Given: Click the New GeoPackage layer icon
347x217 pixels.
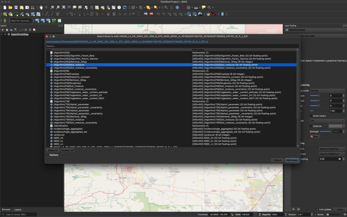Looking at the screenshot, I should tap(10, 14).
